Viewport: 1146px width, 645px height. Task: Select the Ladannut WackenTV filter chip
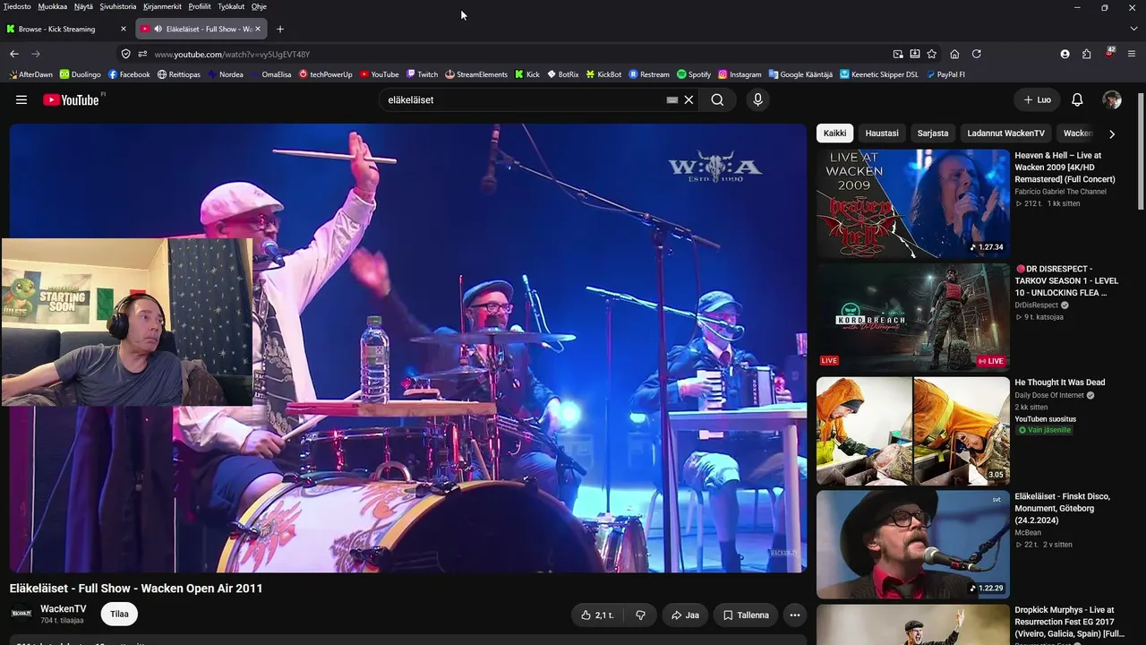coord(1005,133)
